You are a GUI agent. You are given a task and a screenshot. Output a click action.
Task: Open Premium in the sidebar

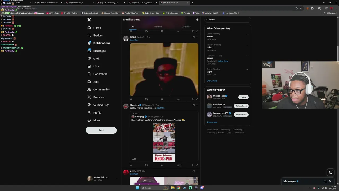[96, 97]
